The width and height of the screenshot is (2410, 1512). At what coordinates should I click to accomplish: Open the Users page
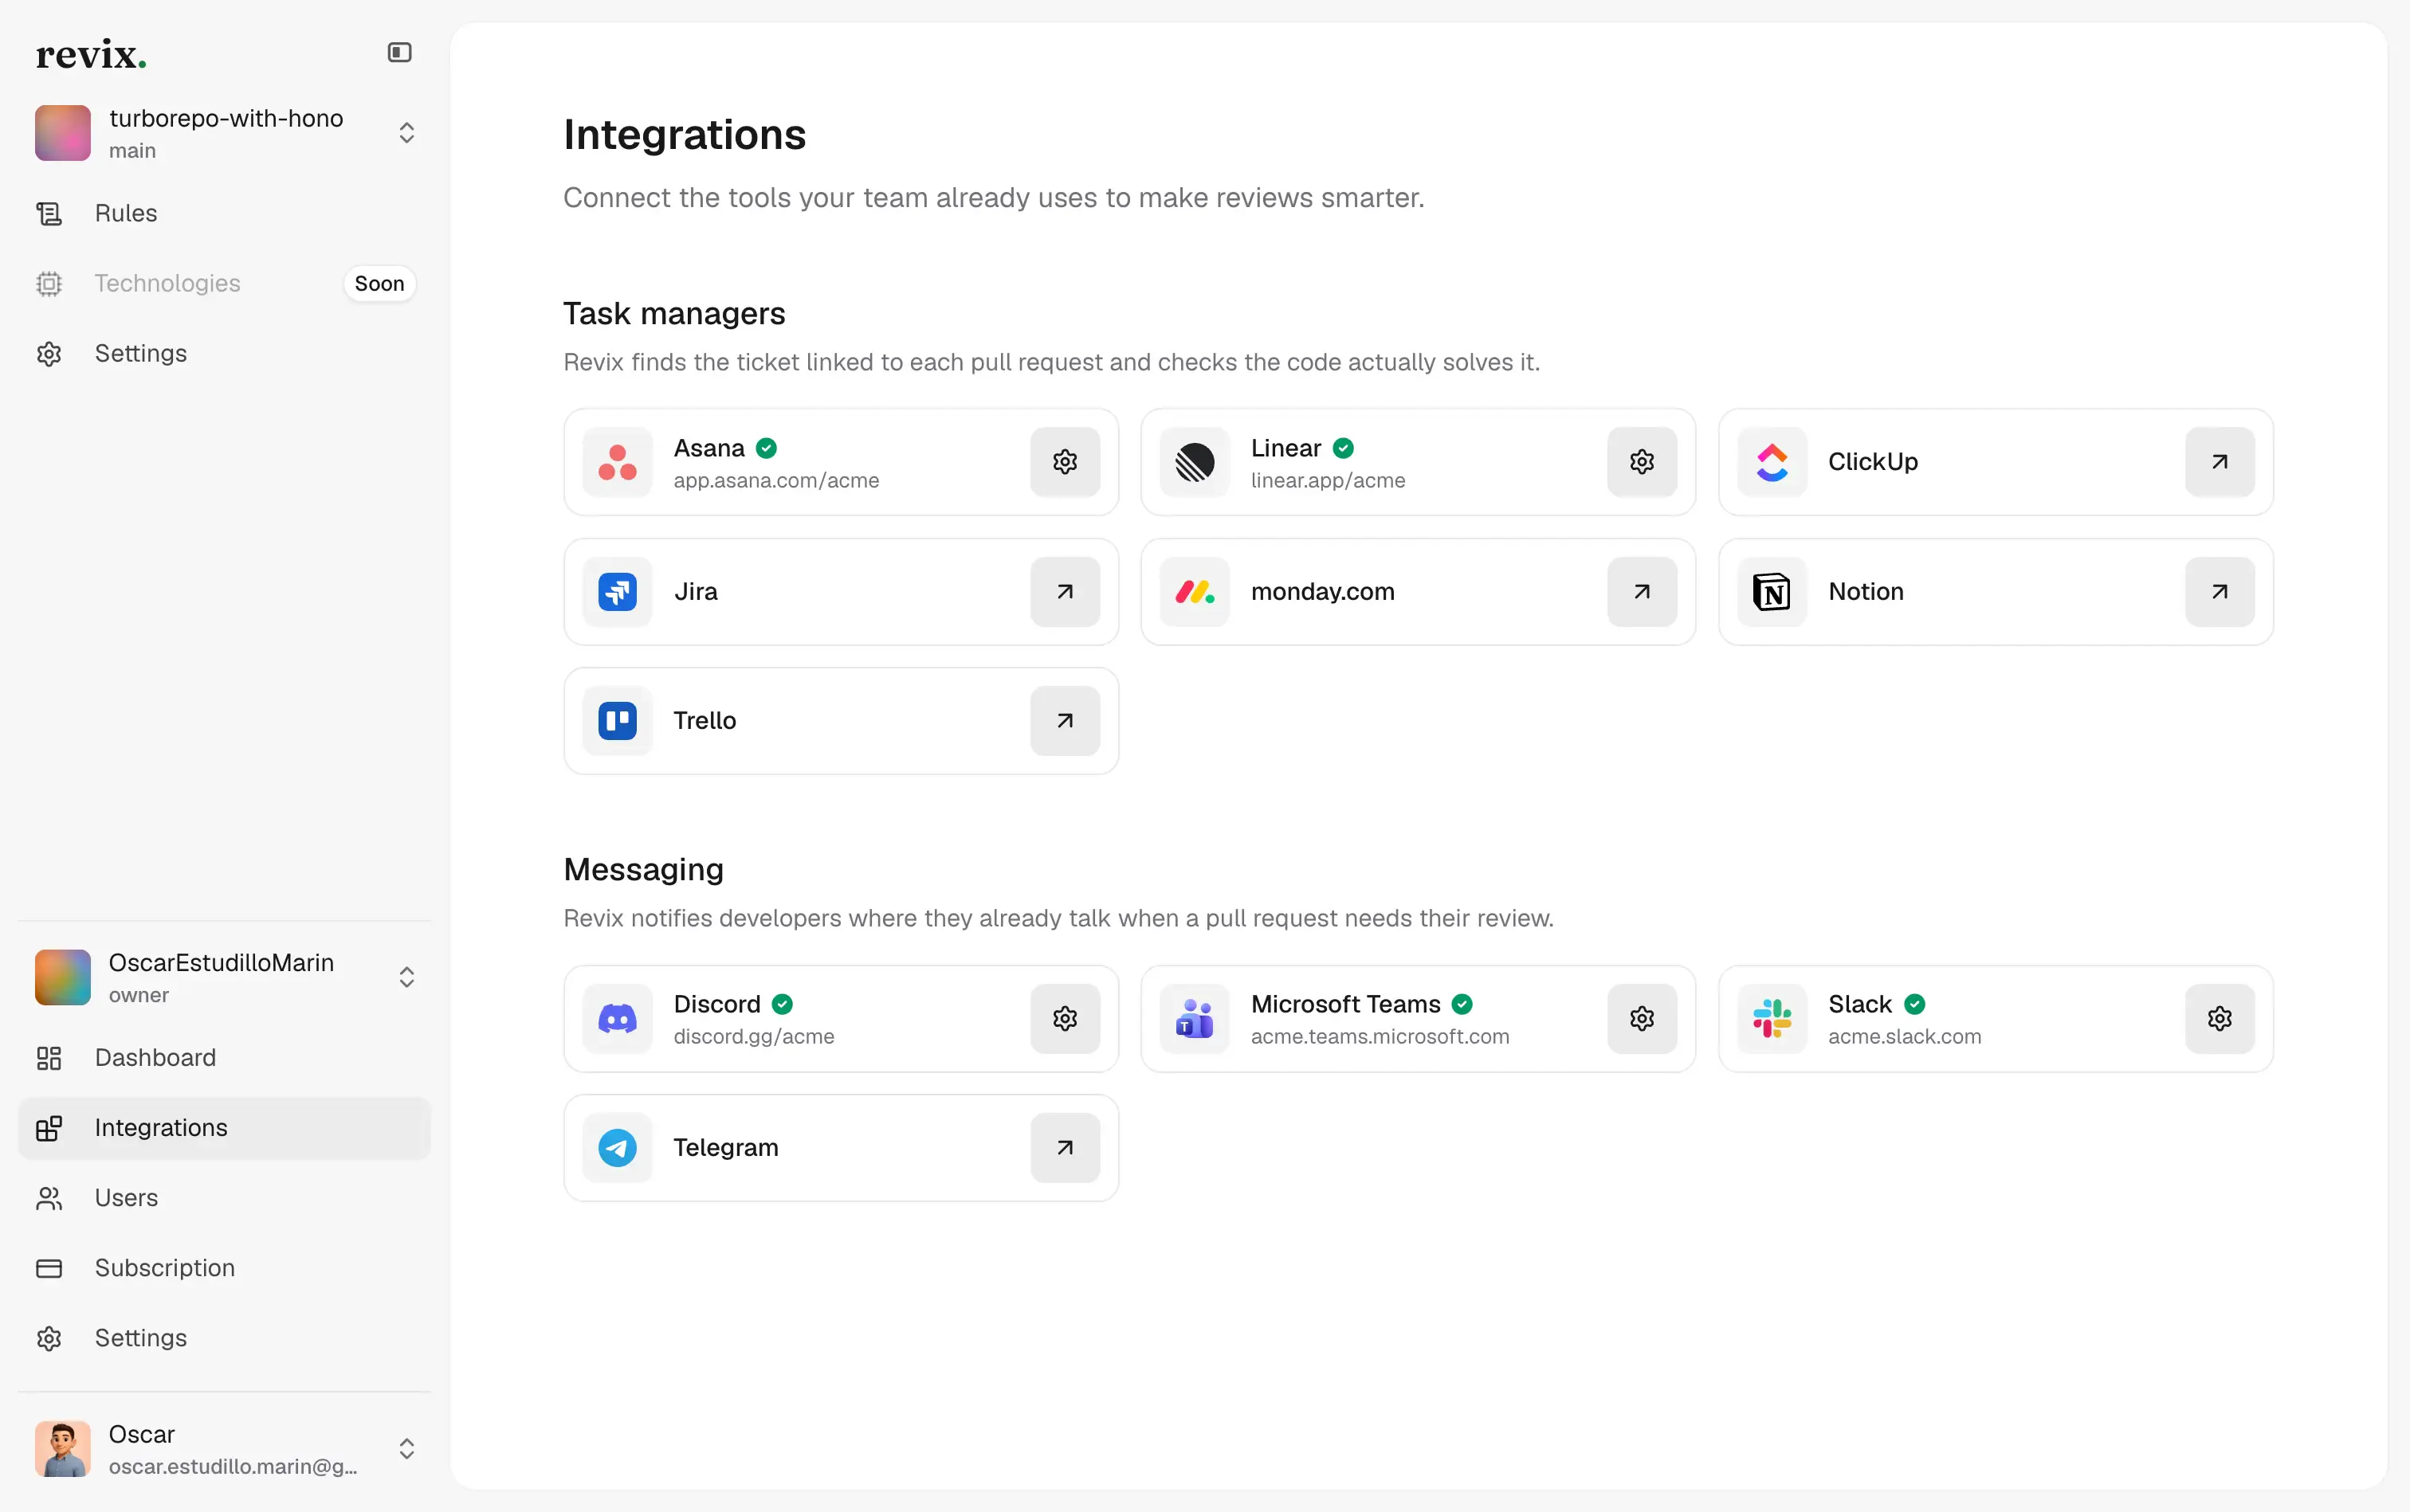click(x=224, y=1198)
